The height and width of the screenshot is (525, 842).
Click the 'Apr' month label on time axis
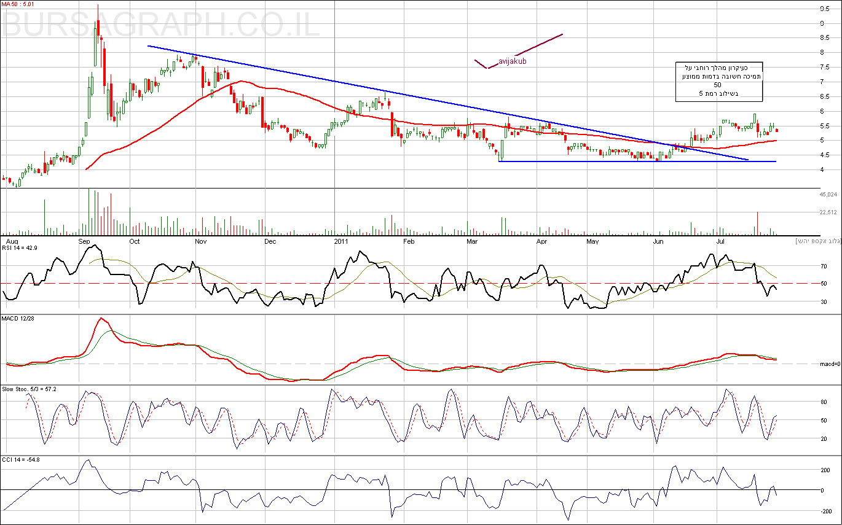point(542,242)
